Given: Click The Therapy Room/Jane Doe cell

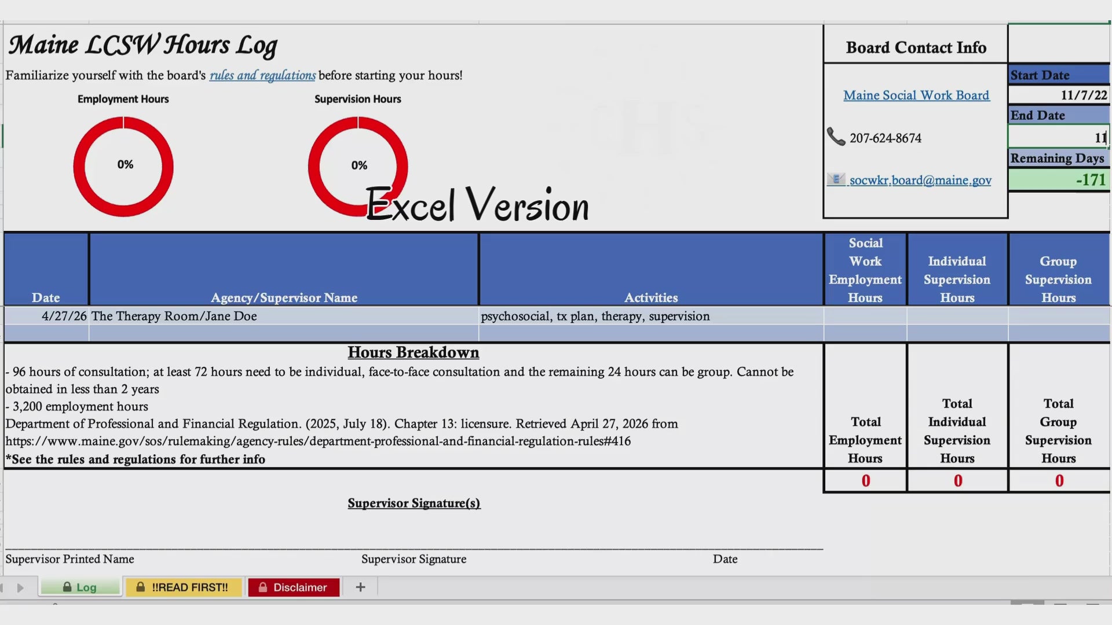Looking at the screenshot, I should click(284, 316).
